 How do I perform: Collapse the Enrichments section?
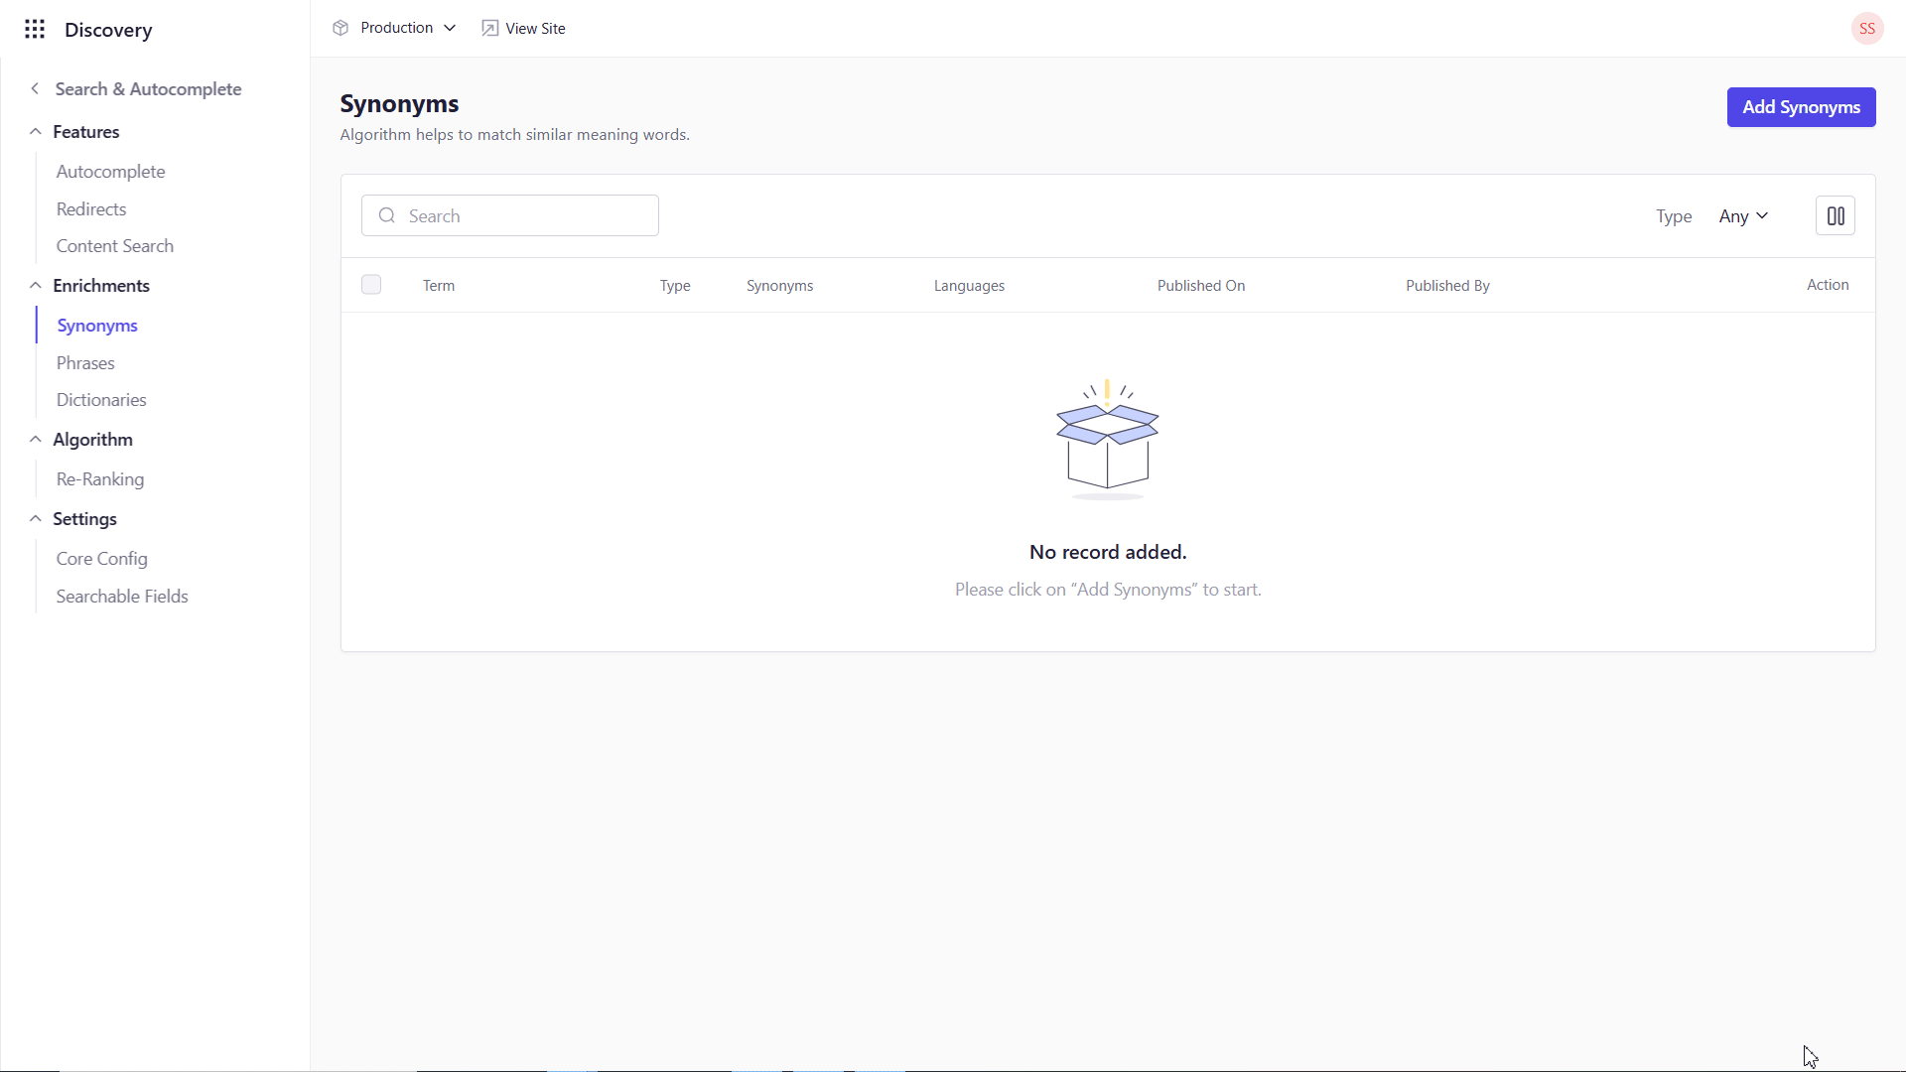coord(36,285)
